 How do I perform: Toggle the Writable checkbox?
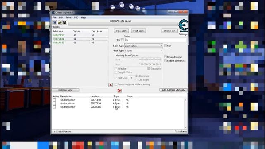(116, 69)
